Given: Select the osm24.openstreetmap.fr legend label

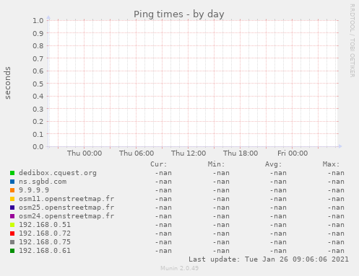Looking at the screenshot, I should (x=66, y=216).
